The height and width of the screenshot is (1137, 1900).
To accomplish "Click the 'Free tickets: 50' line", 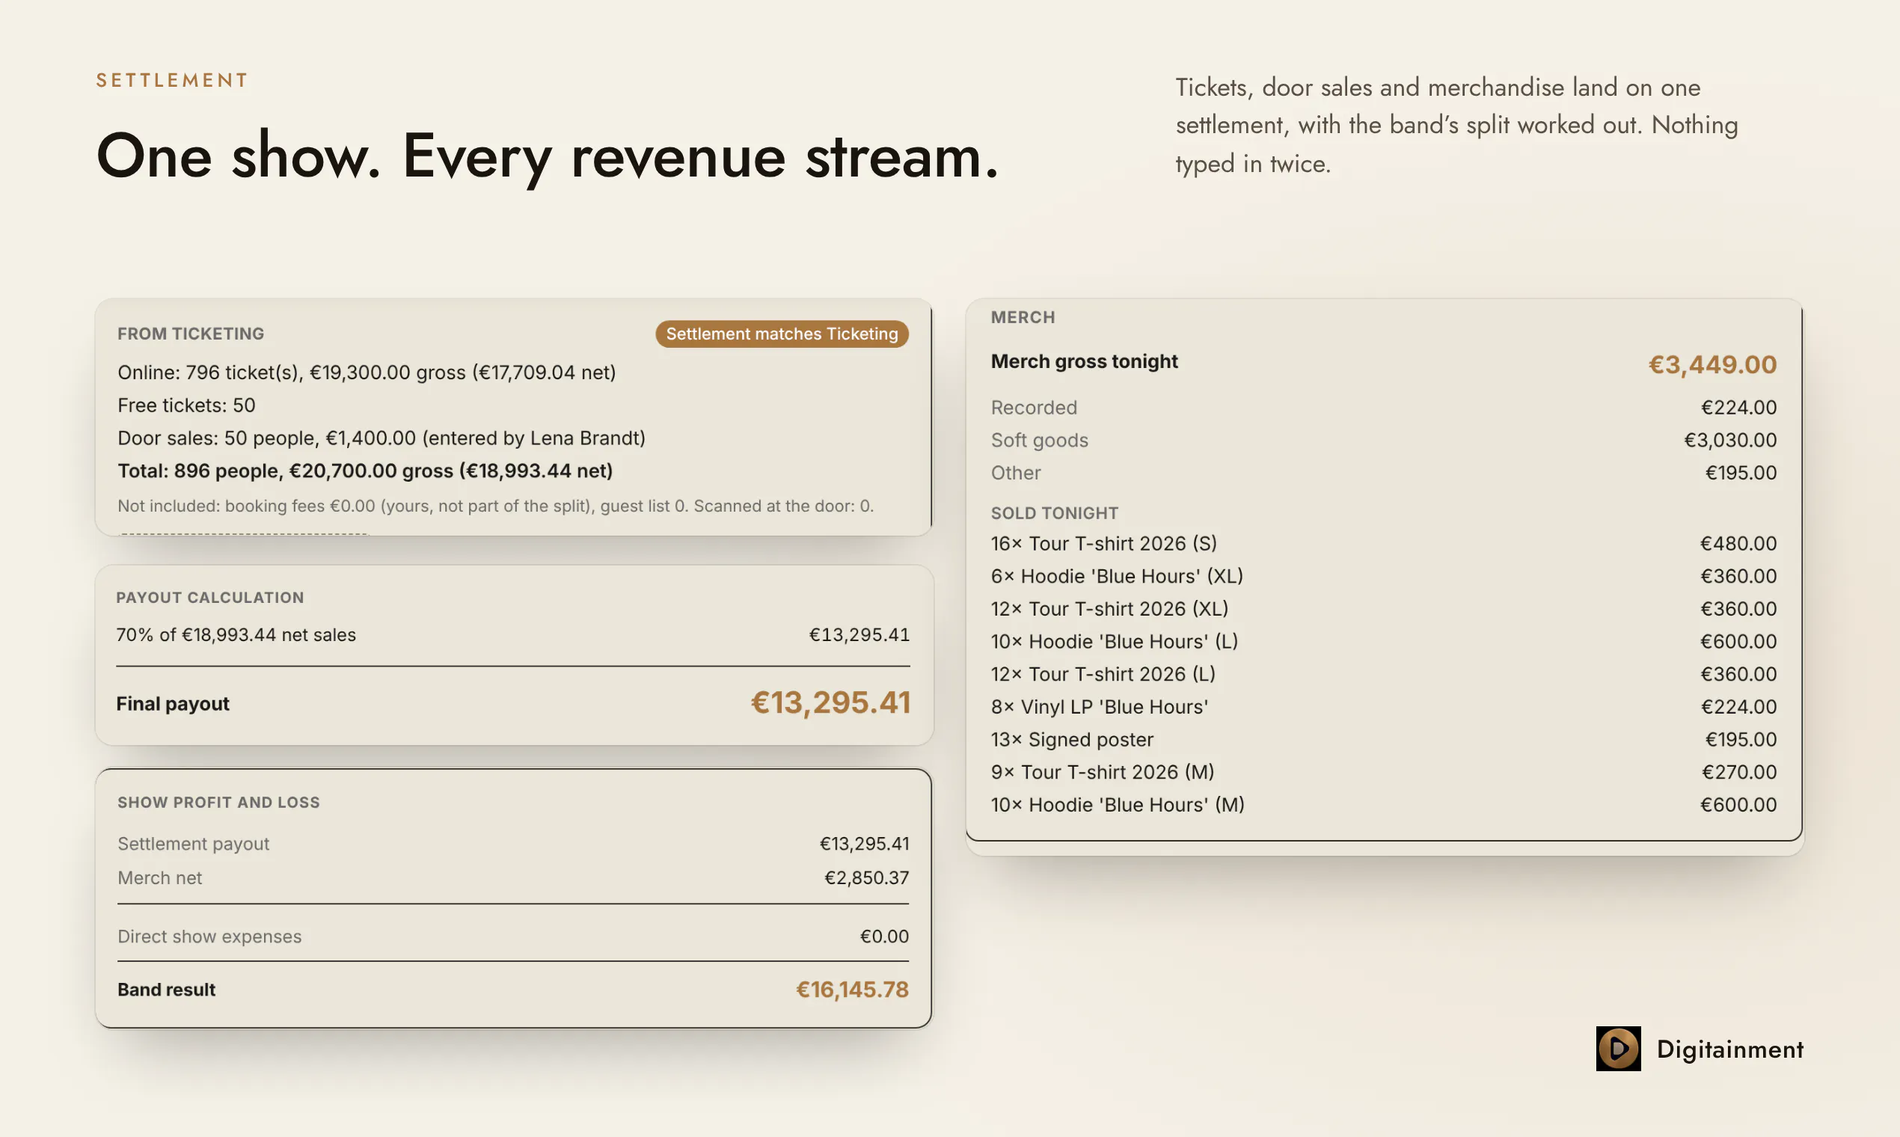I will [x=186, y=405].
